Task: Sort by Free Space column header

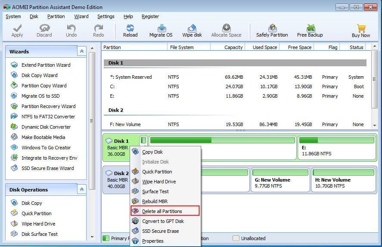Action: point(297,47)
